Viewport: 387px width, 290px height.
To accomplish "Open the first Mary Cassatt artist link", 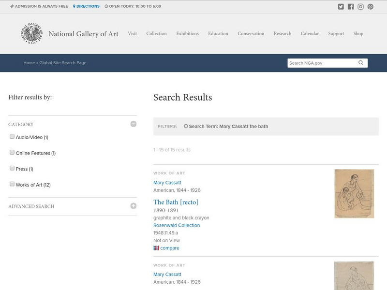I will [x=167, y=183].
